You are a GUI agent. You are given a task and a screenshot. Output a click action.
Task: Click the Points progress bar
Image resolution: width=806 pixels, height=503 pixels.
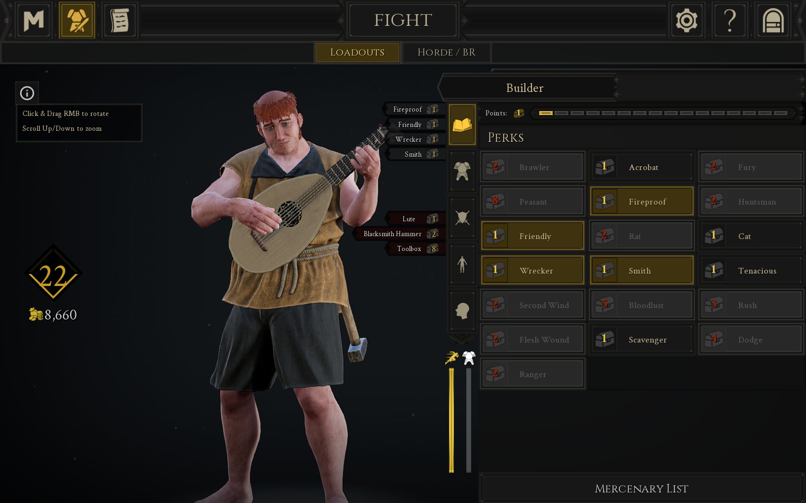pos(663,113)
